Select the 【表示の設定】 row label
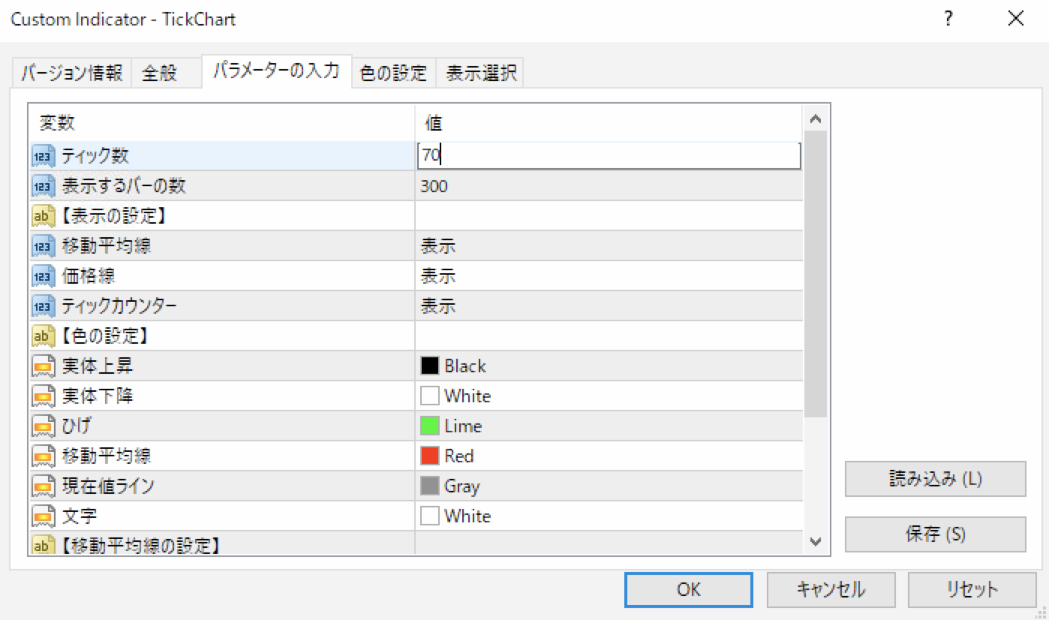The image size is (1049, 620). point(113,216)
